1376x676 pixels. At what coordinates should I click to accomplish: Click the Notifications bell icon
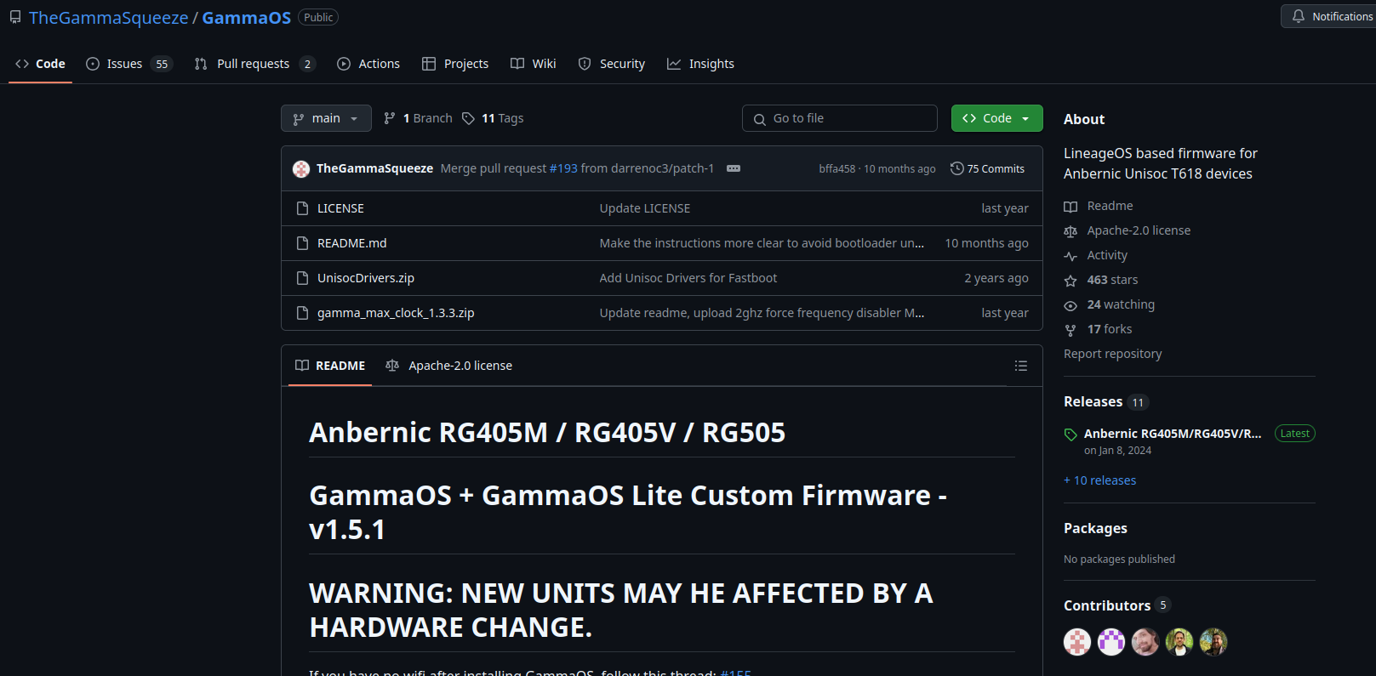(1299, 16)
